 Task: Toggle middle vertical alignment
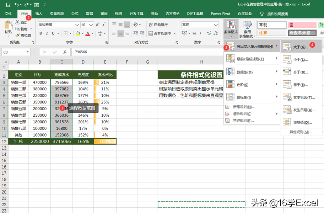(x=121, y=25)
